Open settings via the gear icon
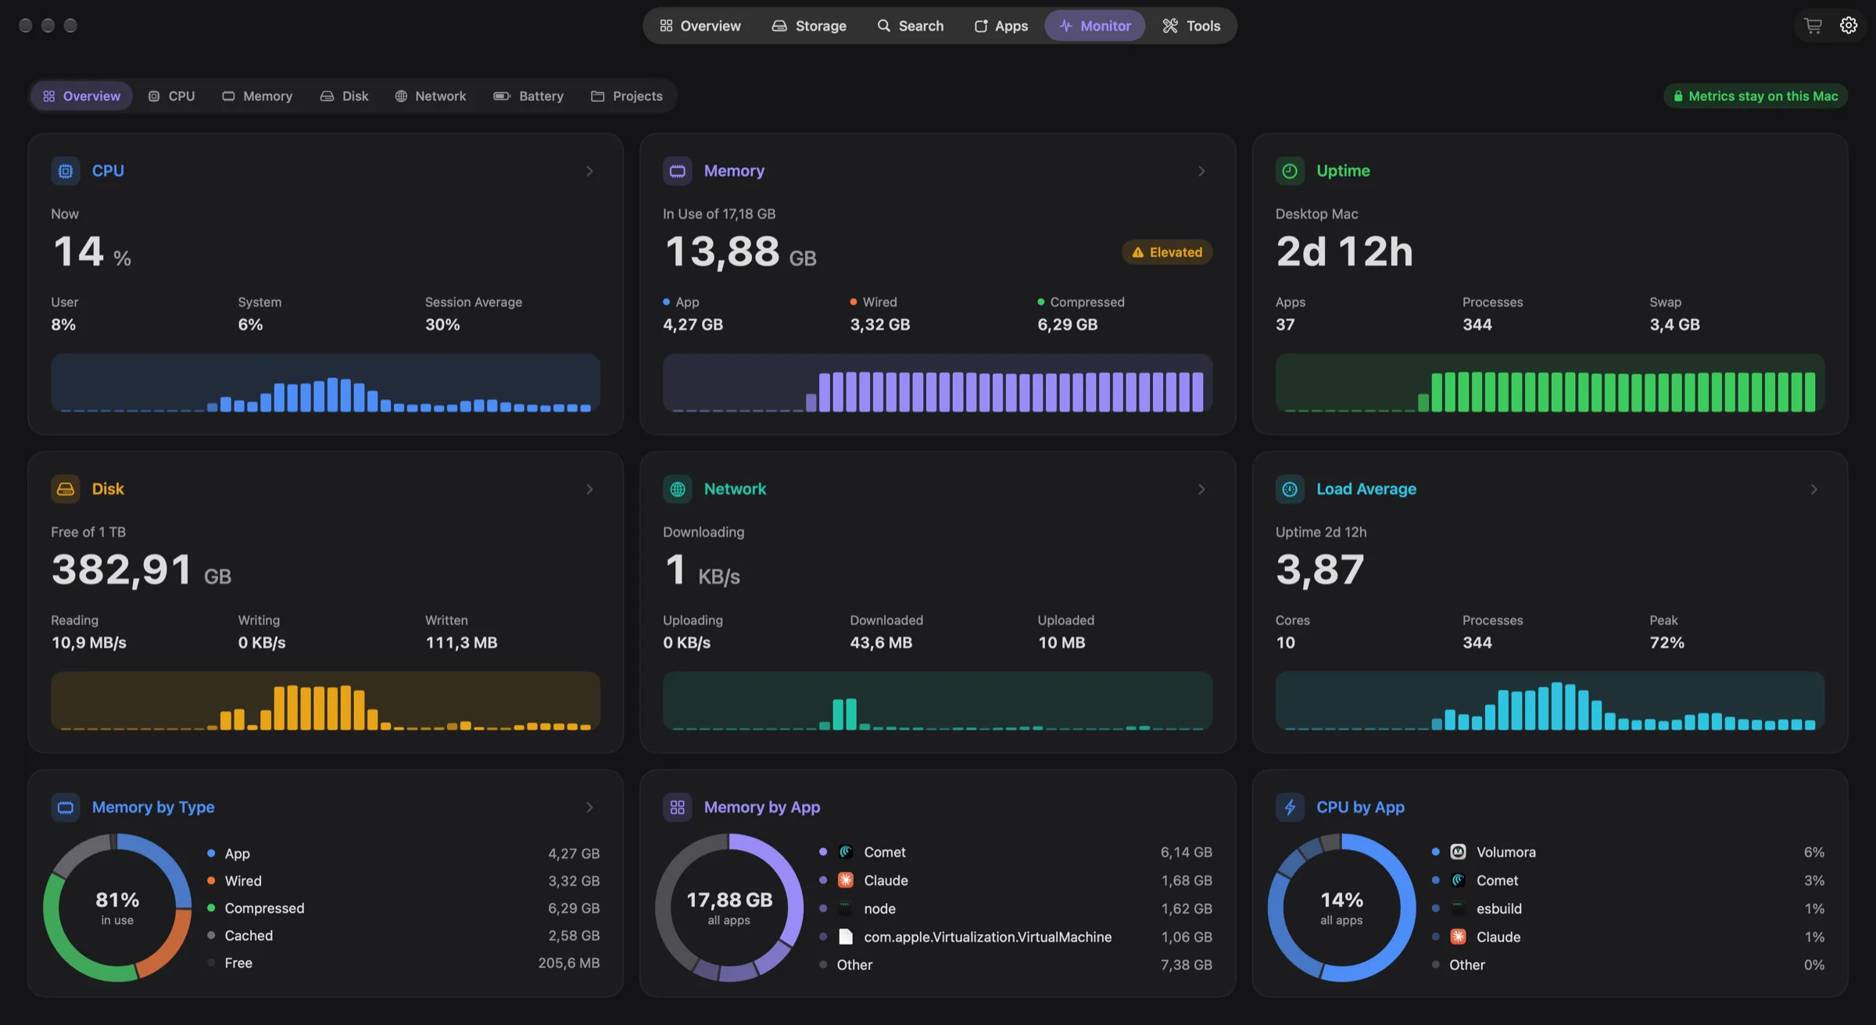Image resolution: width=1876 pixels, height=1025 pixels. coord(1849,26)
